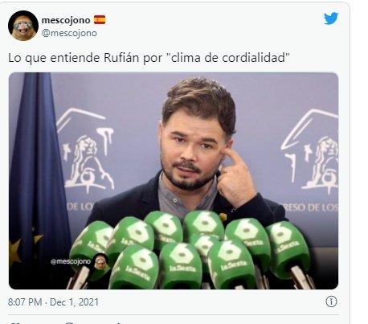
Task: Click the tweet info circle icon
Action: coord(331,301)
